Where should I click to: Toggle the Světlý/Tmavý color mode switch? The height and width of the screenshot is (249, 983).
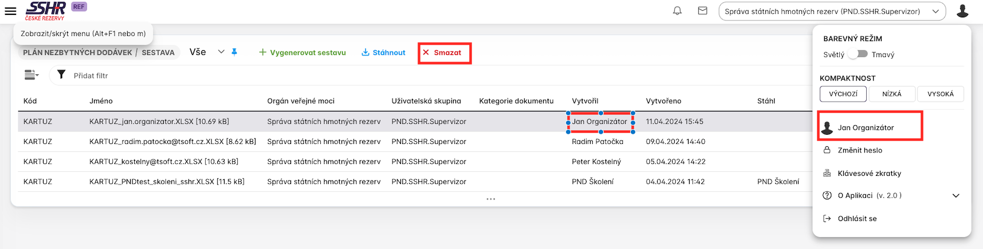tap(858, 54)
